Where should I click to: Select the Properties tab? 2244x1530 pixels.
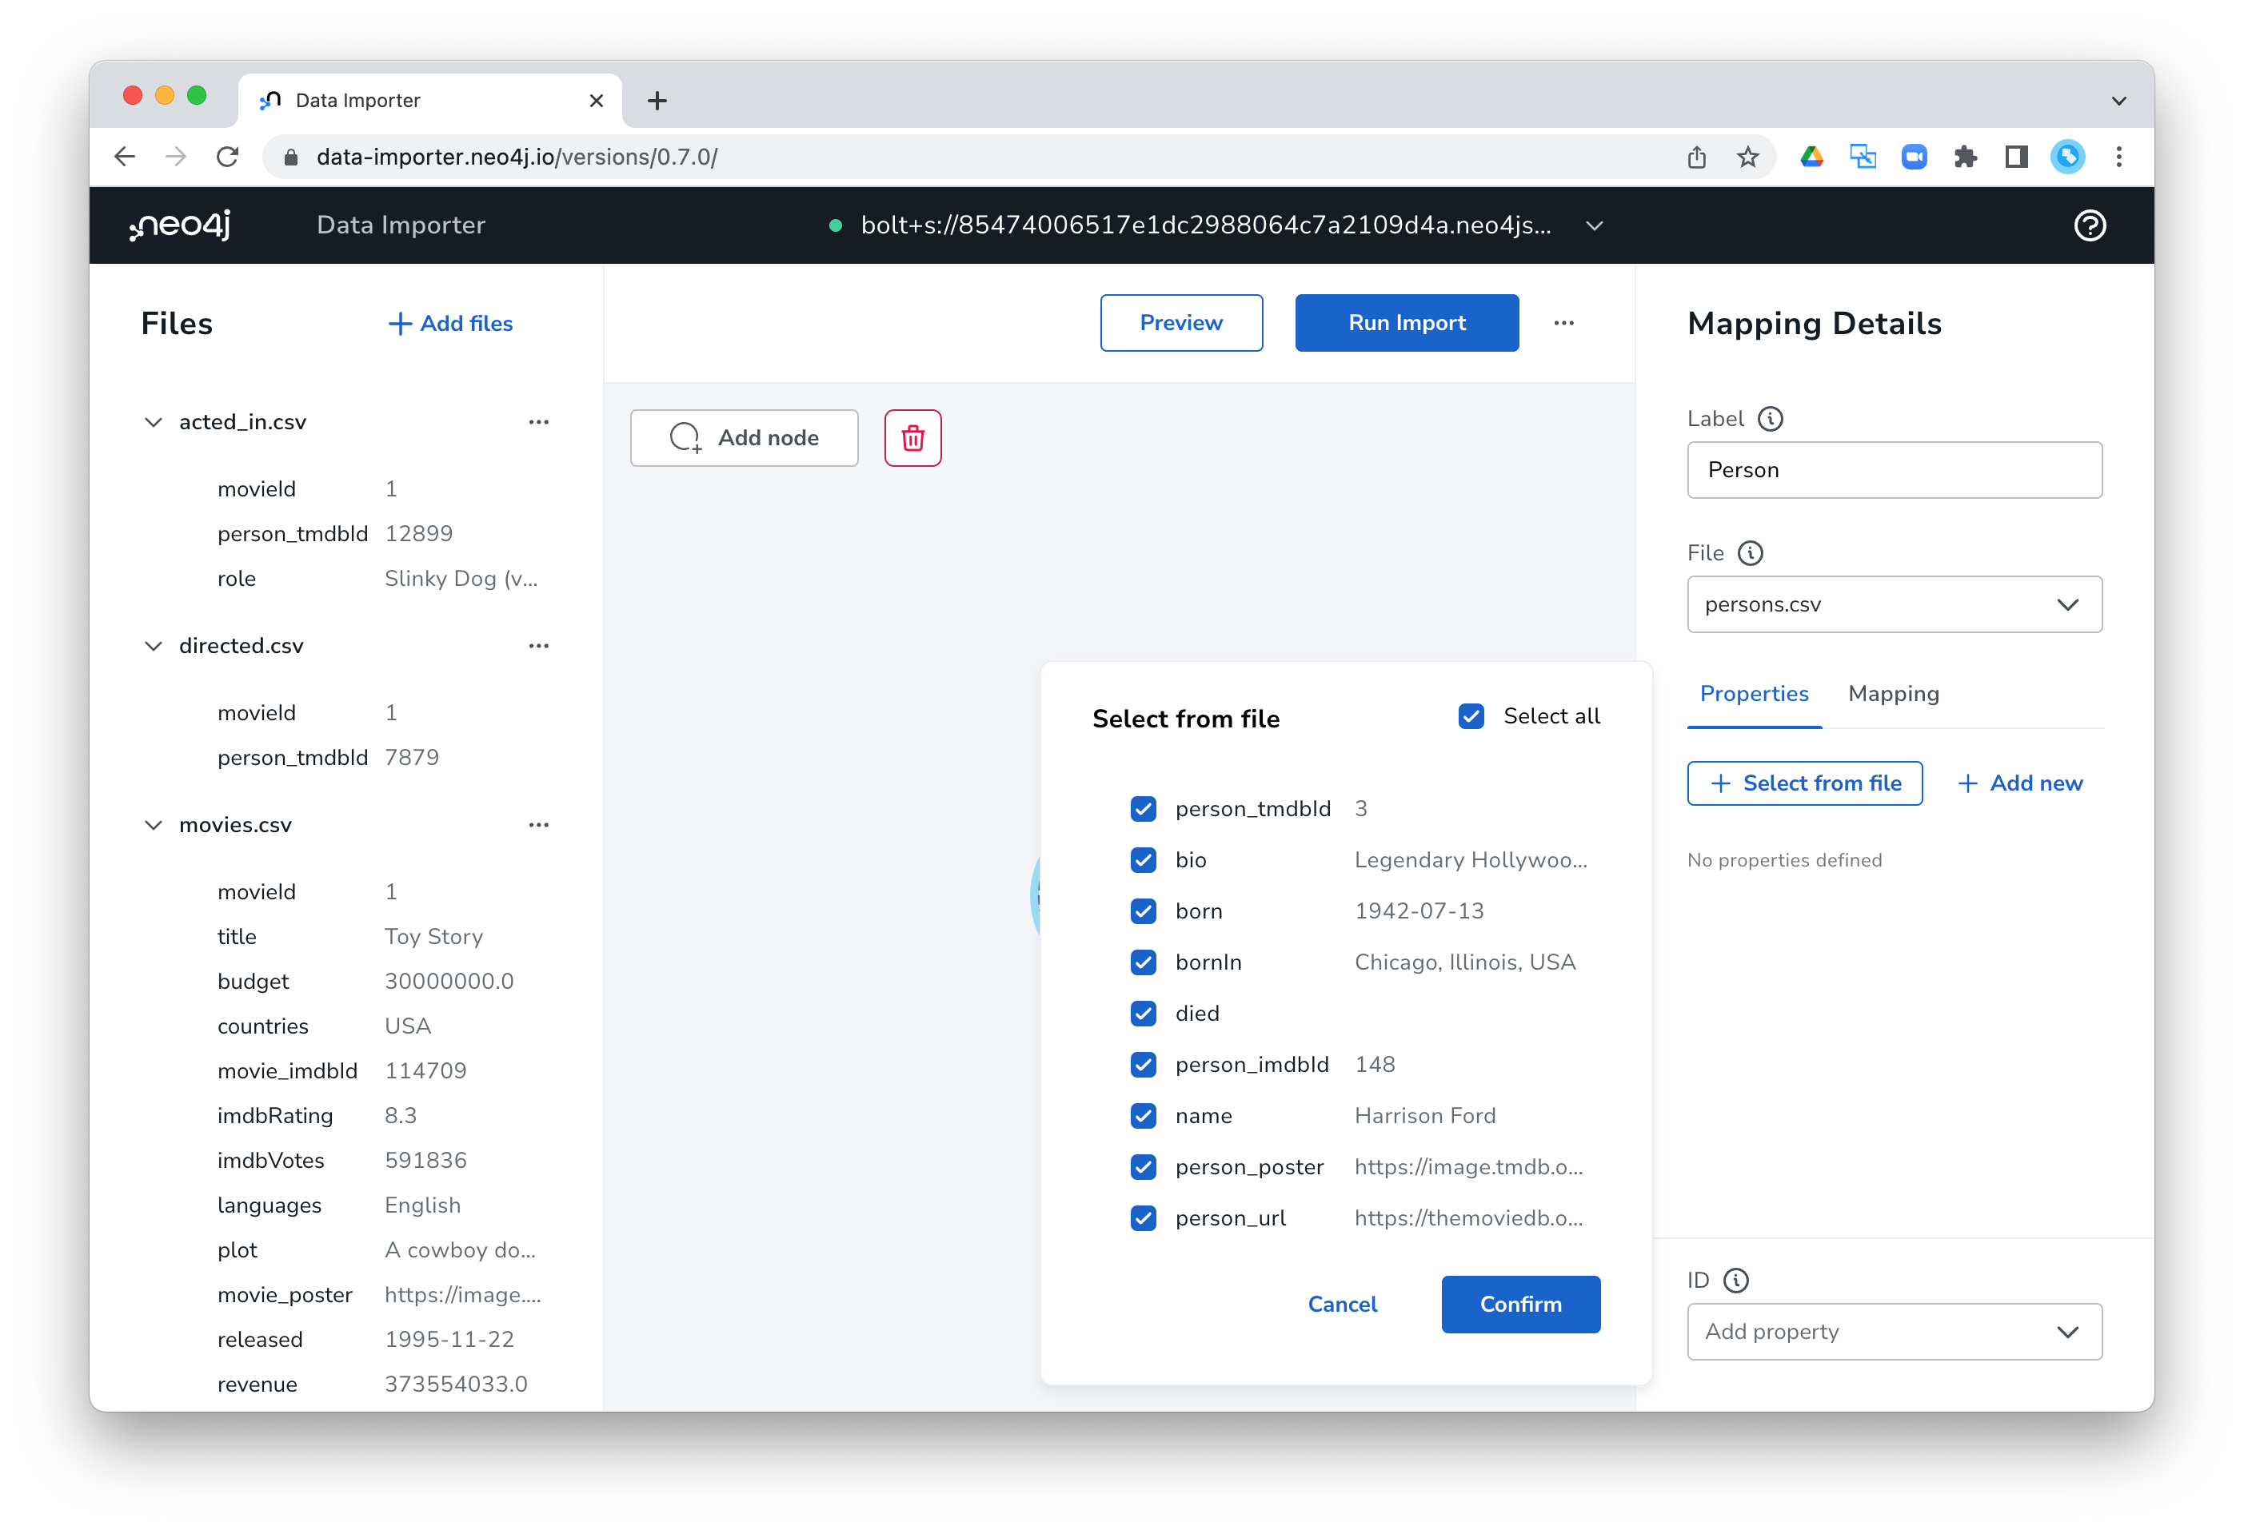click(x=1753, y=693)
